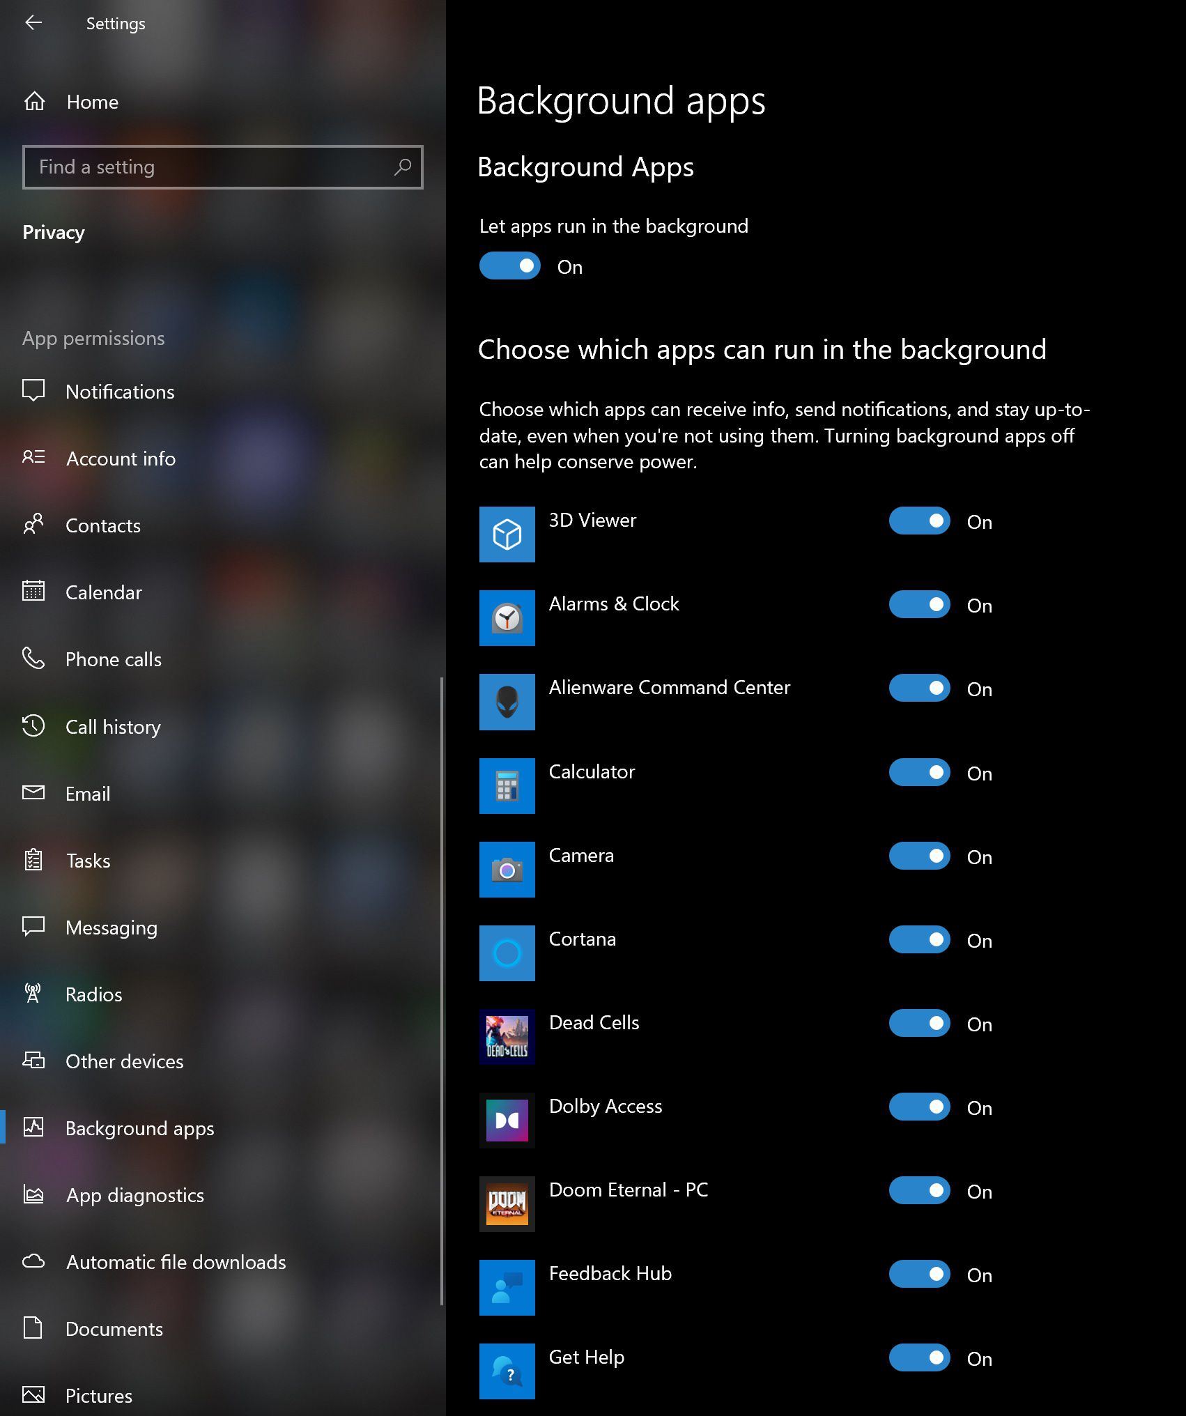Screen dimensions: 1186x1416
Task: Disable Get Help background toggle
Action: coord(918,1357)
